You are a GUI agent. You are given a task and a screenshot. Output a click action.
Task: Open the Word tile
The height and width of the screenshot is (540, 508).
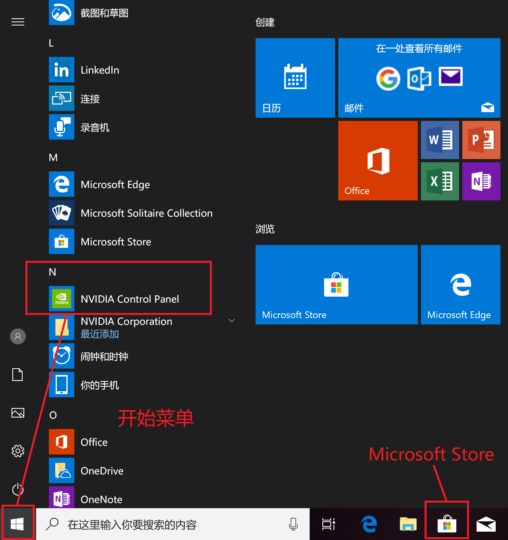[x=440, y=140]
